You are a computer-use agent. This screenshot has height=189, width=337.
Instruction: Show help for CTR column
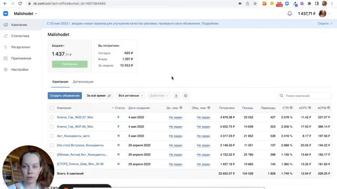pyautogui.click(x=291, y=108)
